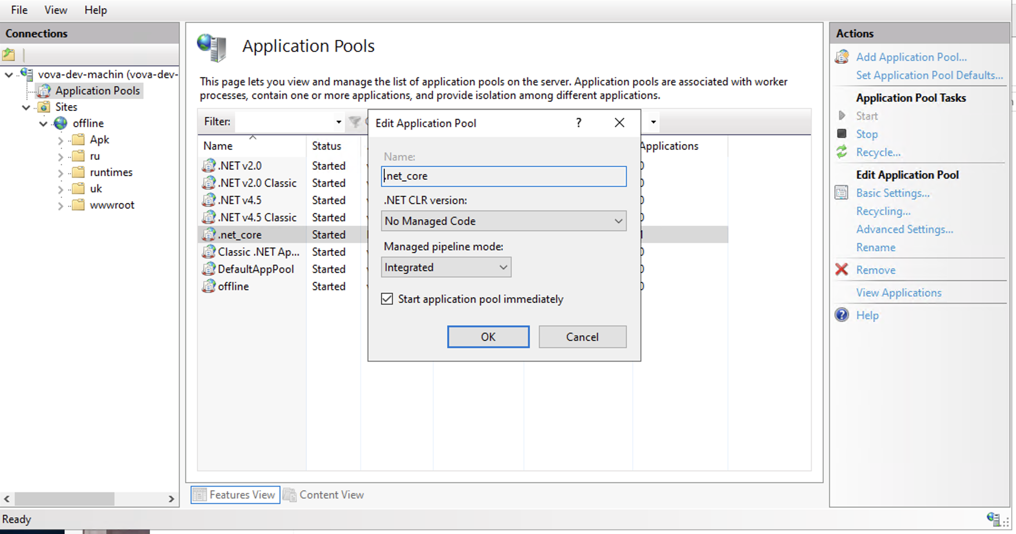This screenshot has height=534, width=1016.
Task: Click the Advanced Settings link
Action: pos(904,229)
